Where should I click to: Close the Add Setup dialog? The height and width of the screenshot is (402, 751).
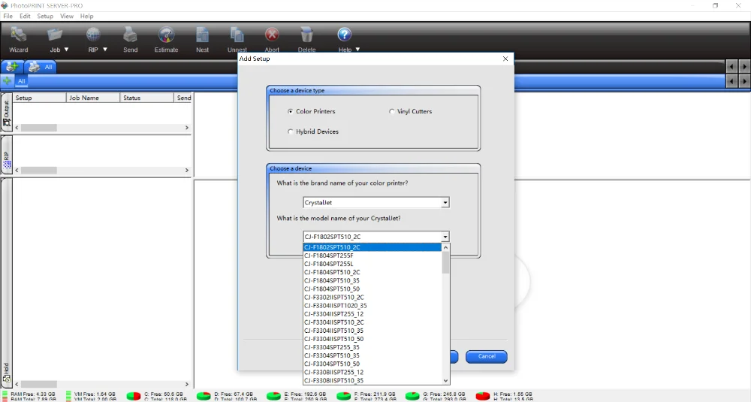pyautogui.click(x=505, y=59)
